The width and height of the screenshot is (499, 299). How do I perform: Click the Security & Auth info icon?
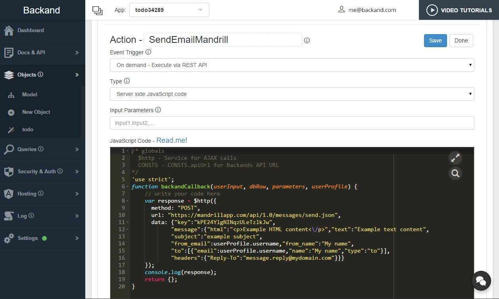click(60, 171)
